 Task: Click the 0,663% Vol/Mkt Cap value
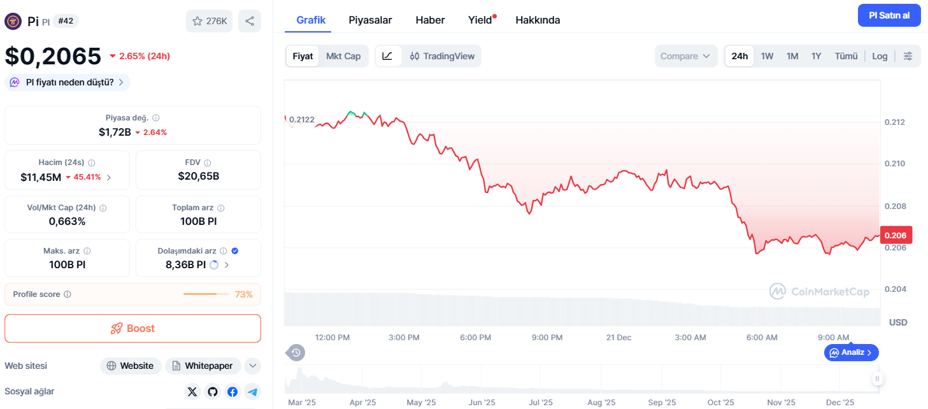coord(67,221)
